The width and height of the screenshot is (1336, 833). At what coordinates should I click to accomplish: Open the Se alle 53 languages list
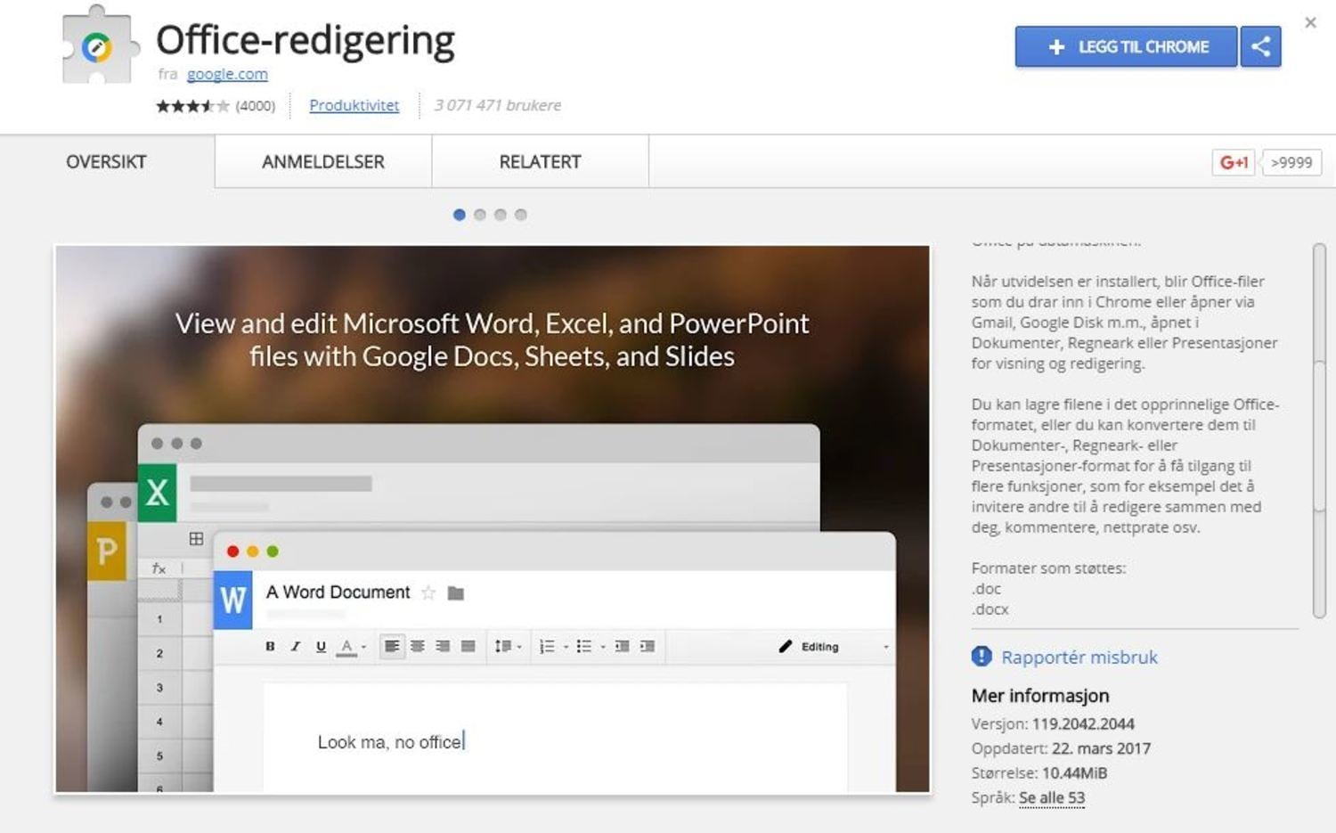pyautogui.click(x=1051, y=797)
